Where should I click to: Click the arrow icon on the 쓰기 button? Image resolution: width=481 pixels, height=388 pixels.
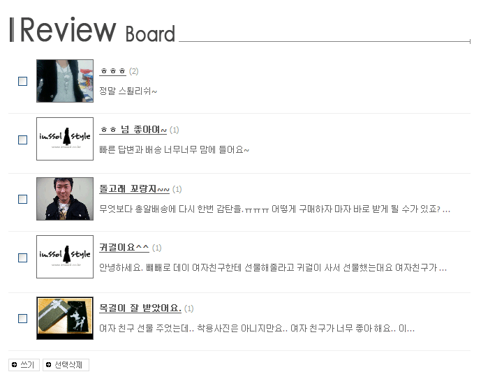click(x=14, y=365)
